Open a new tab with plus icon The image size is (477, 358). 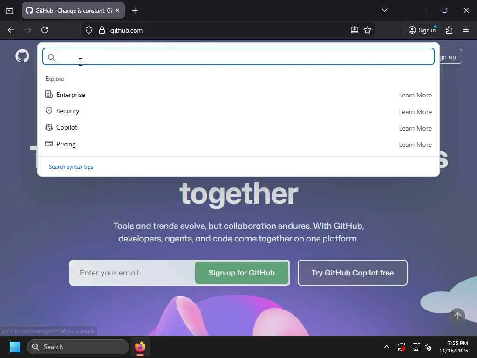click(x=135, y=11)
